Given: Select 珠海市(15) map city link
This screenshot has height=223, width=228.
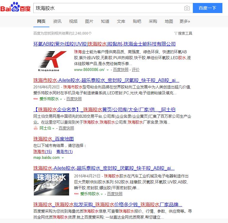Looking at the screenshot, I should 43,151.
